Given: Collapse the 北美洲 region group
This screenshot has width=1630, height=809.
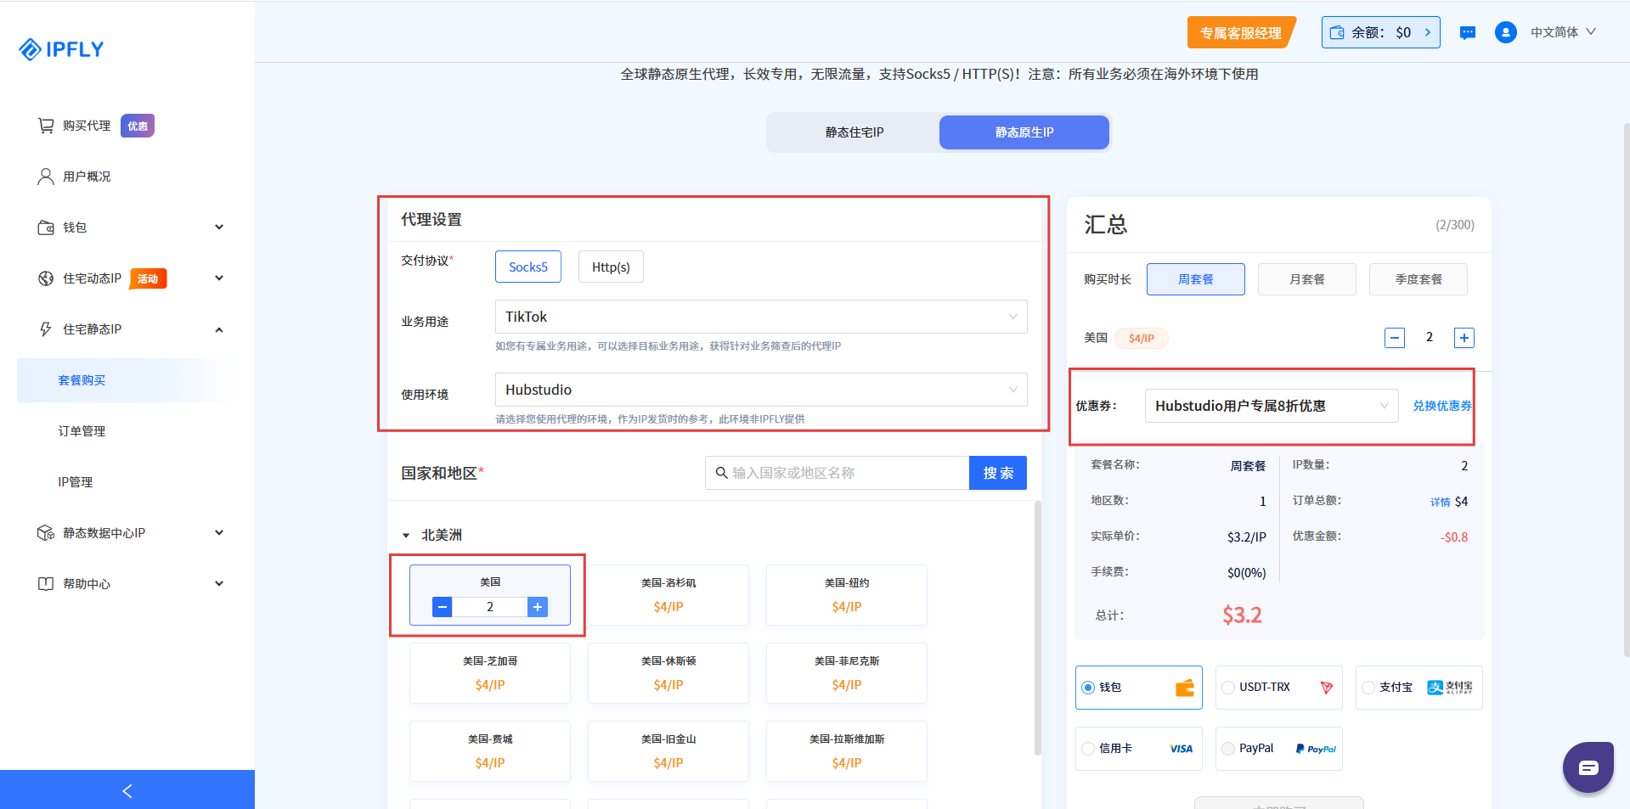Looking at the screenshot, I should 406,536.
